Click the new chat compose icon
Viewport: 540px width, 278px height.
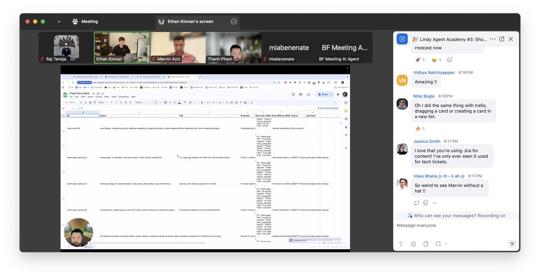402,39
